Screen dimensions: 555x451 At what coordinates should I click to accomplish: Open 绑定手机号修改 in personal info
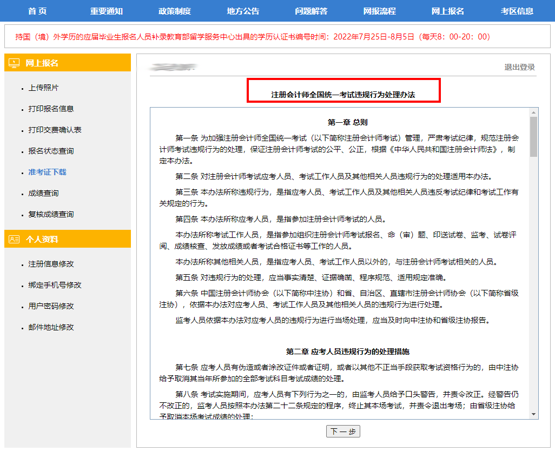click(55, 285)
